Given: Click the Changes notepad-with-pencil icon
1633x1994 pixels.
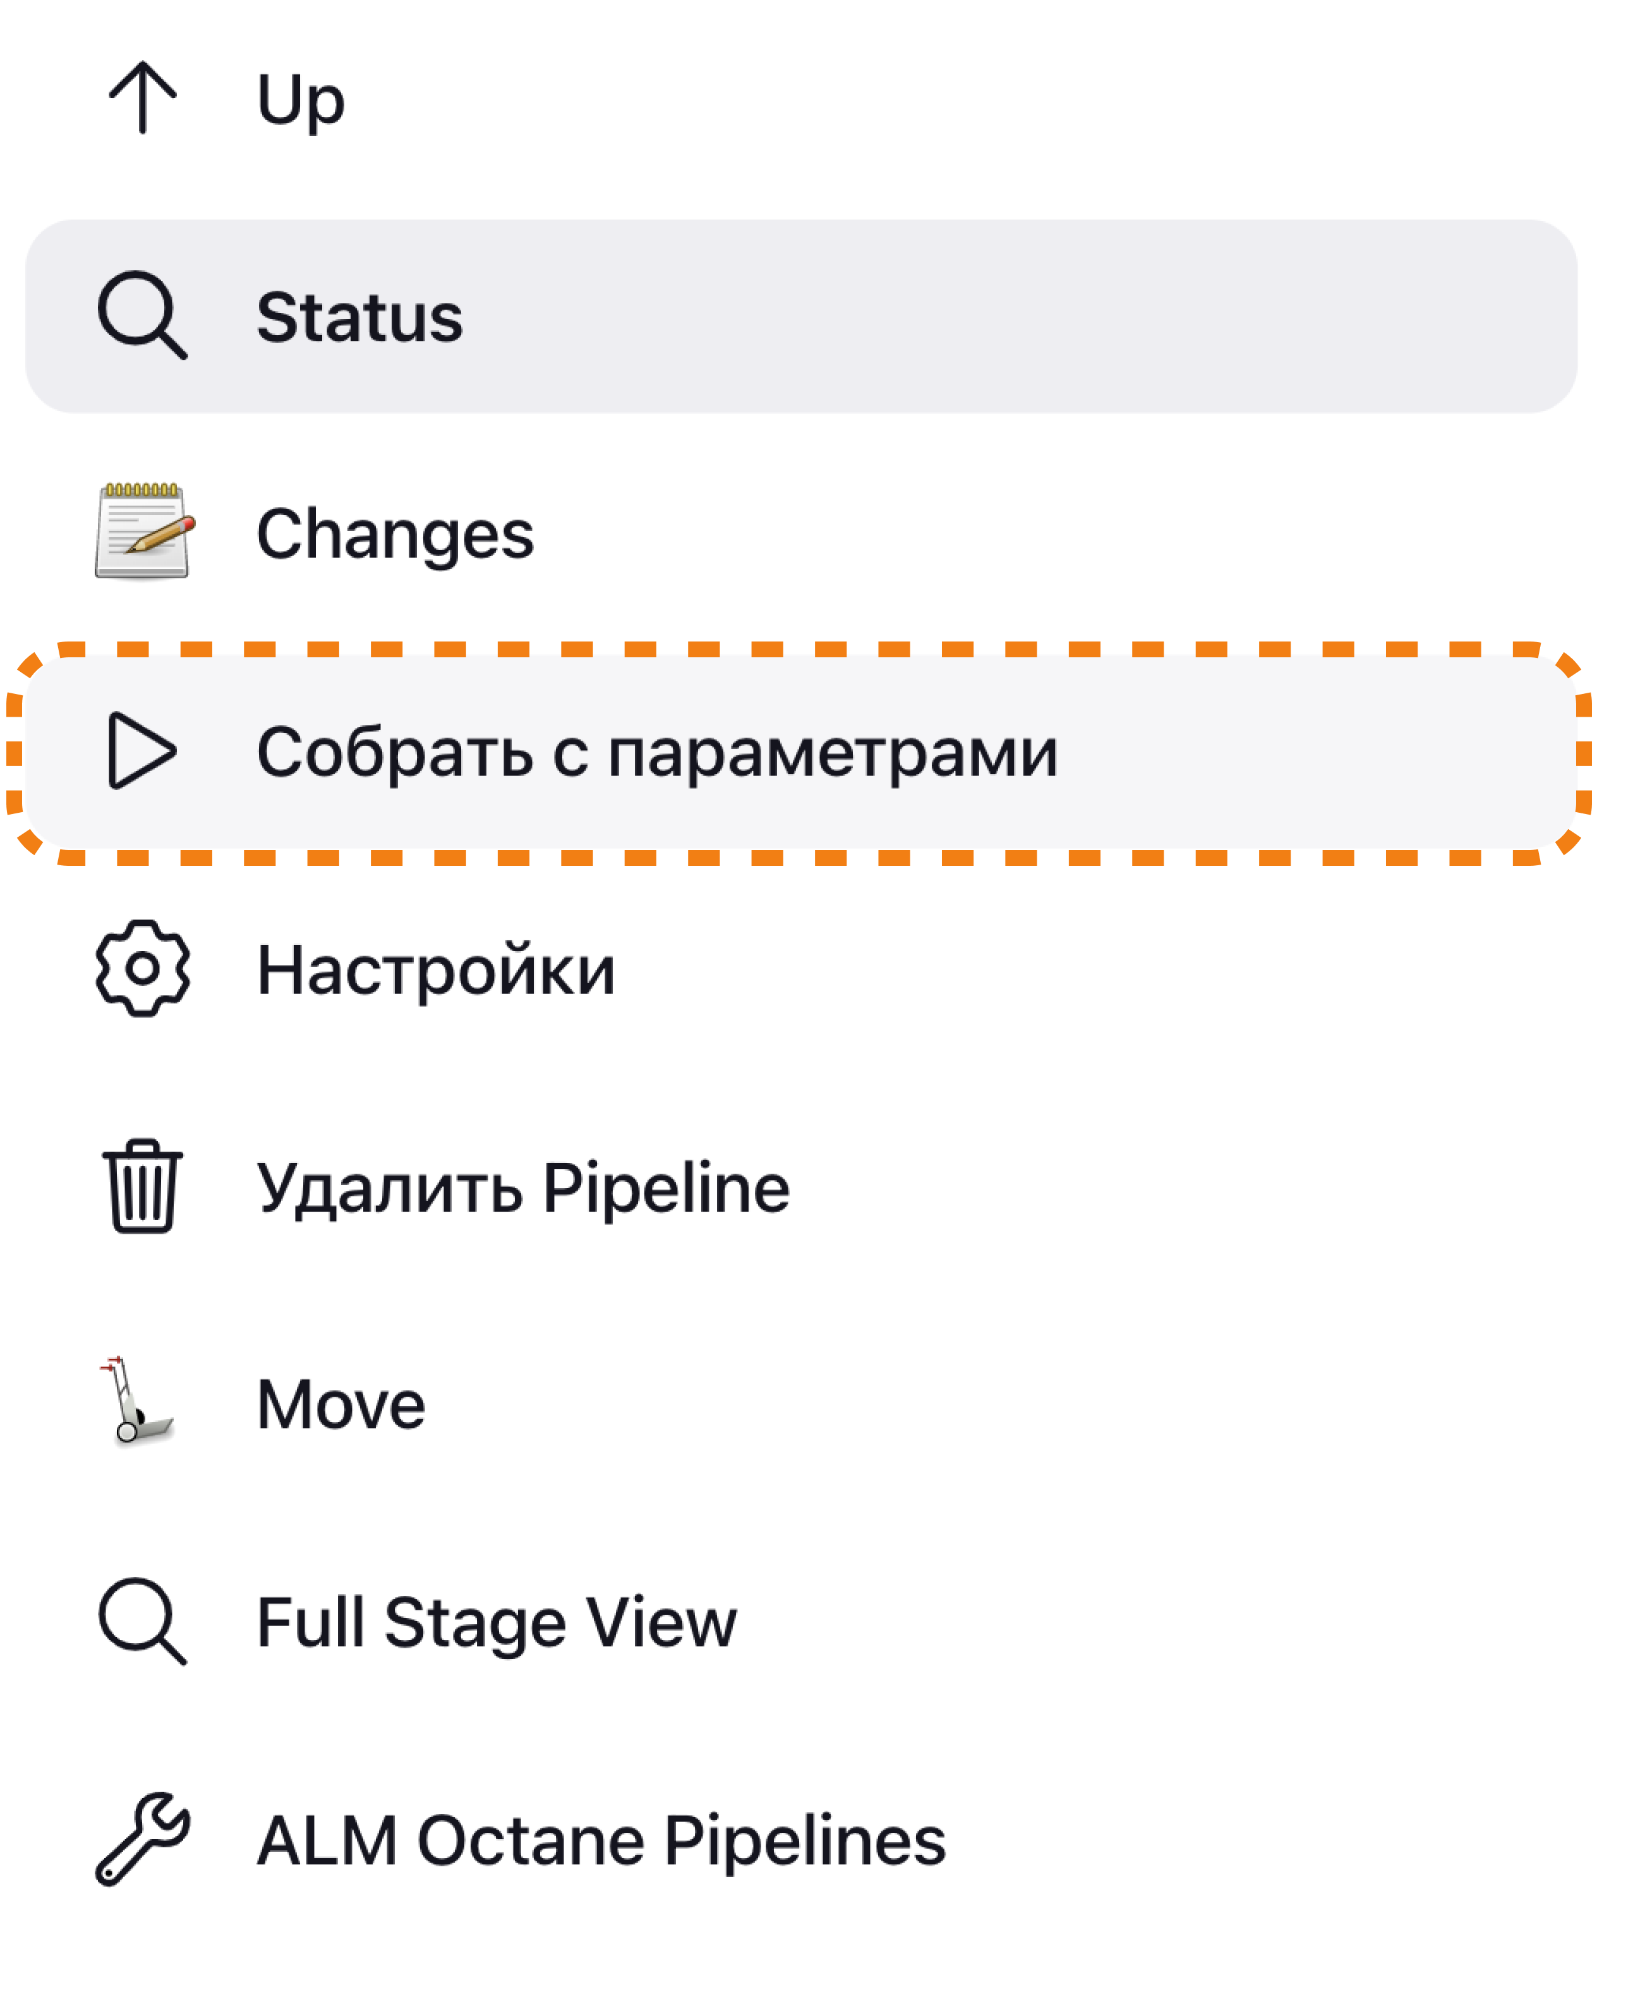Looking at the screenshot, I should [142, 532].
